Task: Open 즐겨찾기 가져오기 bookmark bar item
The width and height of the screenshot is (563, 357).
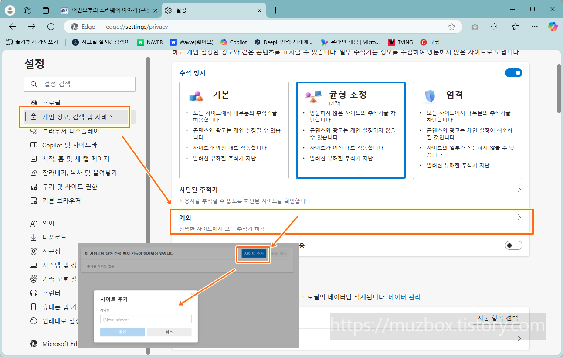Action: click(32, 42)
